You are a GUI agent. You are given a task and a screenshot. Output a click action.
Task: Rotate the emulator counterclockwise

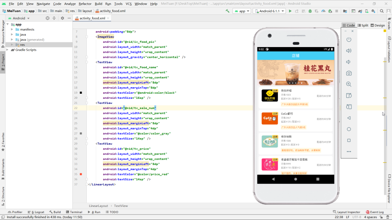[349, 95]
